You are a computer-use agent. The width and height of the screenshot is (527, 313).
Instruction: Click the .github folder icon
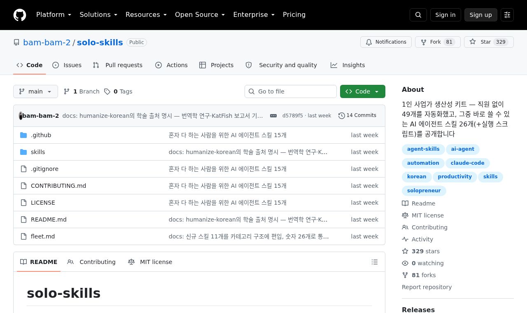[x=23, y=135]
